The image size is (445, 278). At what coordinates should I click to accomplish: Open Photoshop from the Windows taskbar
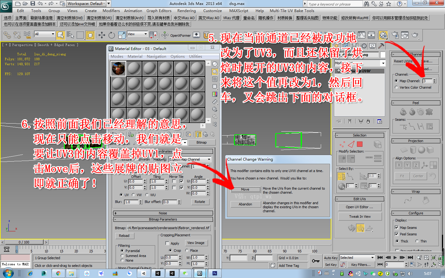pyautogui.click(x=214, y=273)
